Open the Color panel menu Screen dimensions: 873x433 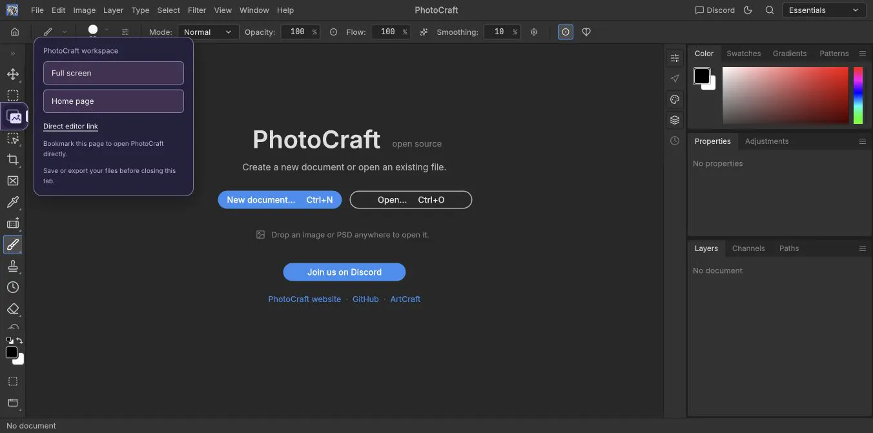pyautogui.click(x=863, y=54)
